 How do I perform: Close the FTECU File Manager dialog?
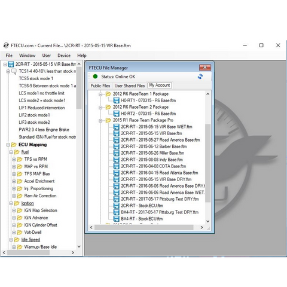pyautogui.click(x=205, y=68)
